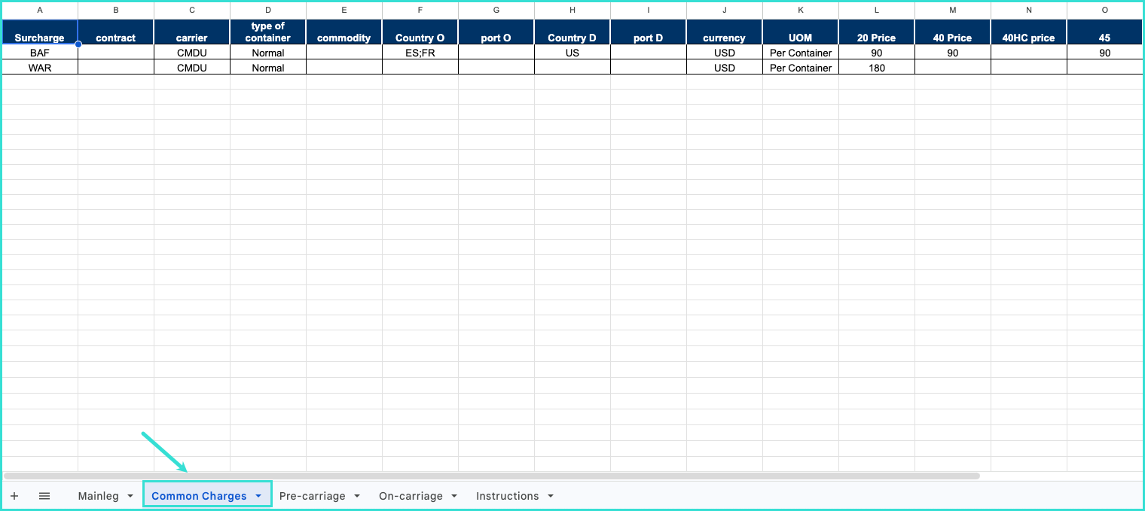Click the horizontal scrollbar at the bottom
This screenshot has height=511, width=1145.
(491, 476)
